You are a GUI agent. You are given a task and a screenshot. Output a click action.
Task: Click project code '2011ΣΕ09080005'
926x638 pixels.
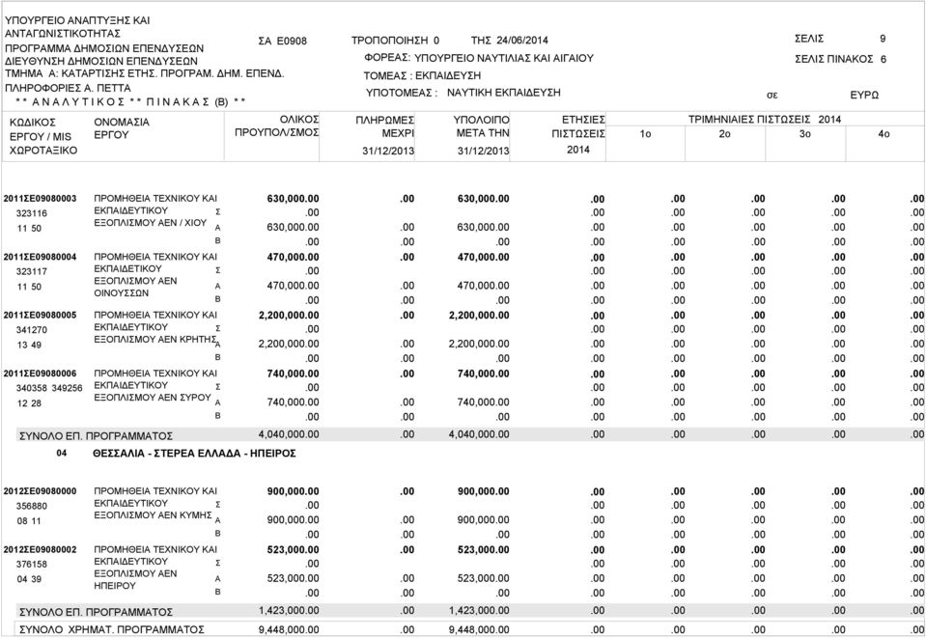[41, 315]
